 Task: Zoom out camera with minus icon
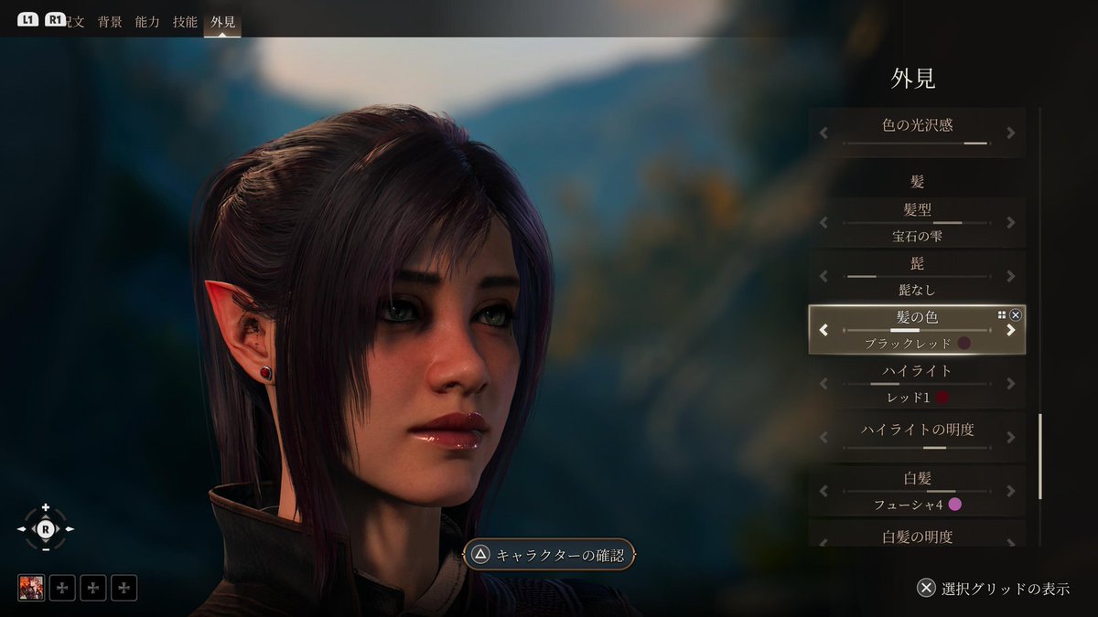[46, 549]
